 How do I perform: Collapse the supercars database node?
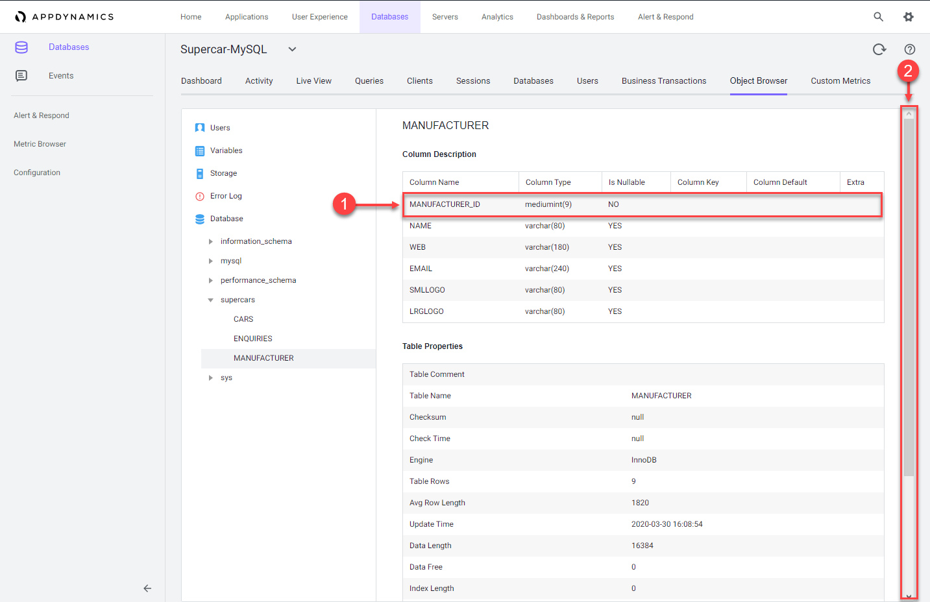pyautogui.click(x=210, y=300)
